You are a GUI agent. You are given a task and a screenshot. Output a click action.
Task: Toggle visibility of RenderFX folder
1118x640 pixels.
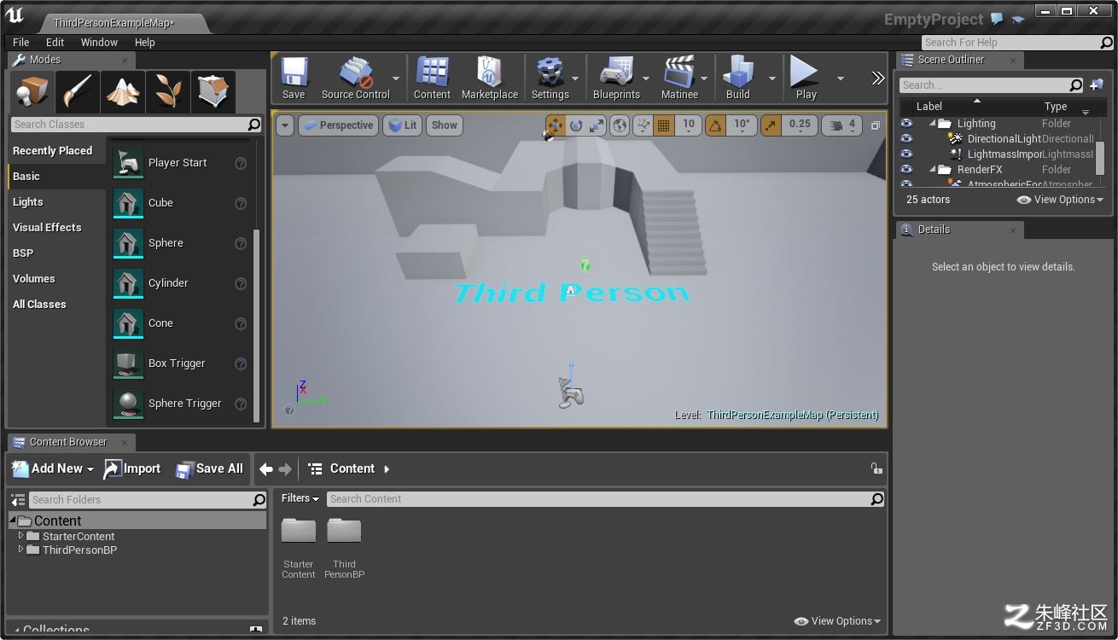pos(906,170)
